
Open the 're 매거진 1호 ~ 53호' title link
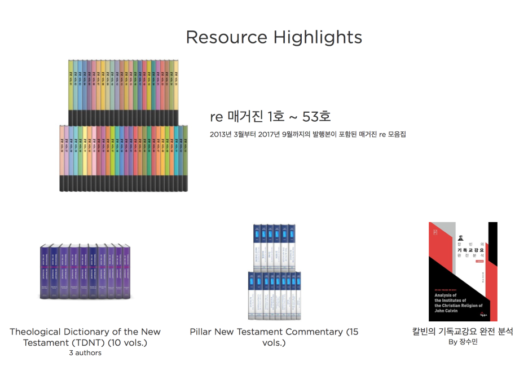(x=270, y=117)
